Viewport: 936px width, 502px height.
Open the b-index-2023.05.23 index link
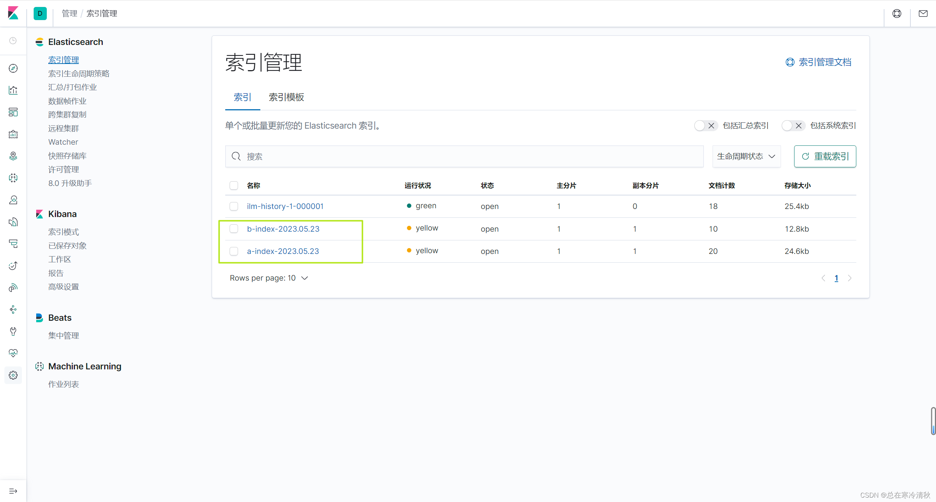283,229
